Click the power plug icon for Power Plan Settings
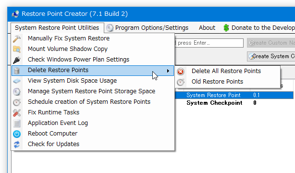Viewport: 295px width, 173px height. (17, 60)
